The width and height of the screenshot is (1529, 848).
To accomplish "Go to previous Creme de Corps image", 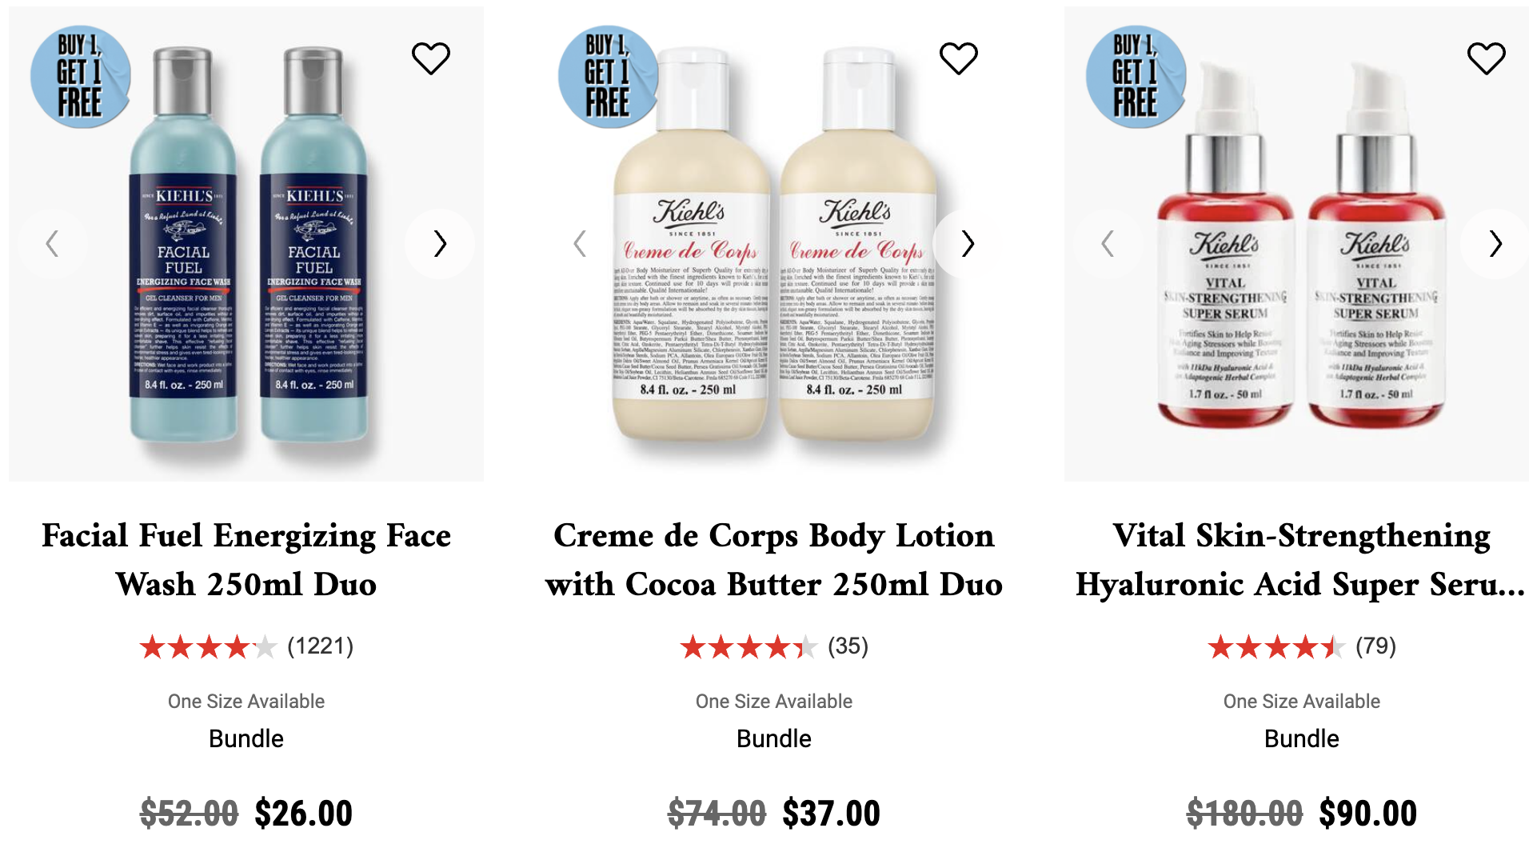I will 581,244.
